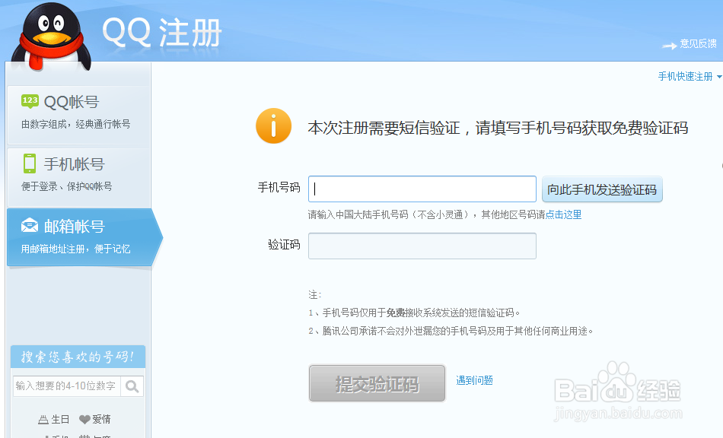Viewport: 723px width, 438px height.
Task: Click the green 123 QQ account icon
Action: coord(30,101)
